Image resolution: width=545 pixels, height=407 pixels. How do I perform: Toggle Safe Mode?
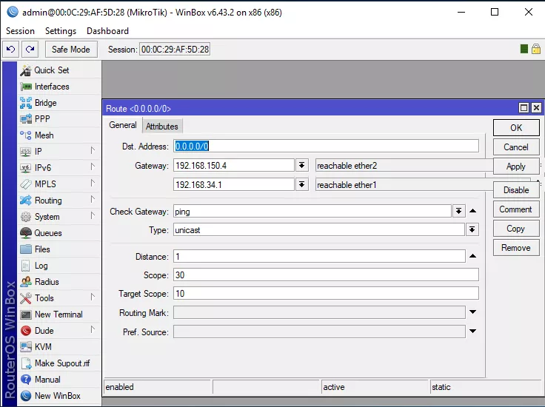71,50
